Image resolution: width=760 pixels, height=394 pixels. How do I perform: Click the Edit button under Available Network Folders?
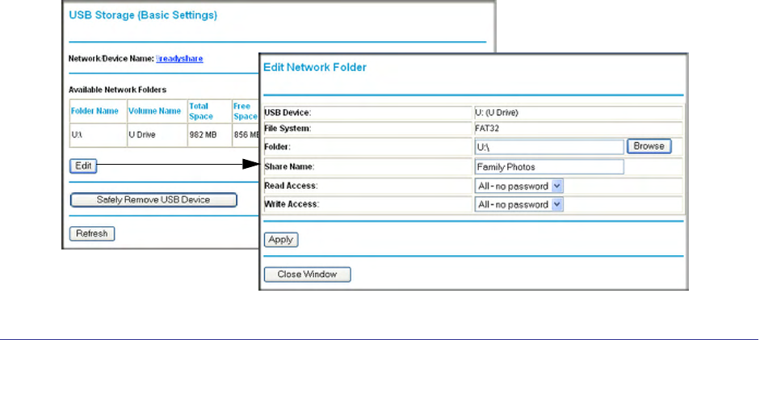click(83, 166)
